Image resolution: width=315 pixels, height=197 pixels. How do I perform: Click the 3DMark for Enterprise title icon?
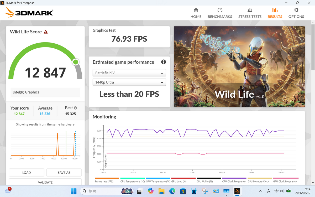[x=3, y=3]
